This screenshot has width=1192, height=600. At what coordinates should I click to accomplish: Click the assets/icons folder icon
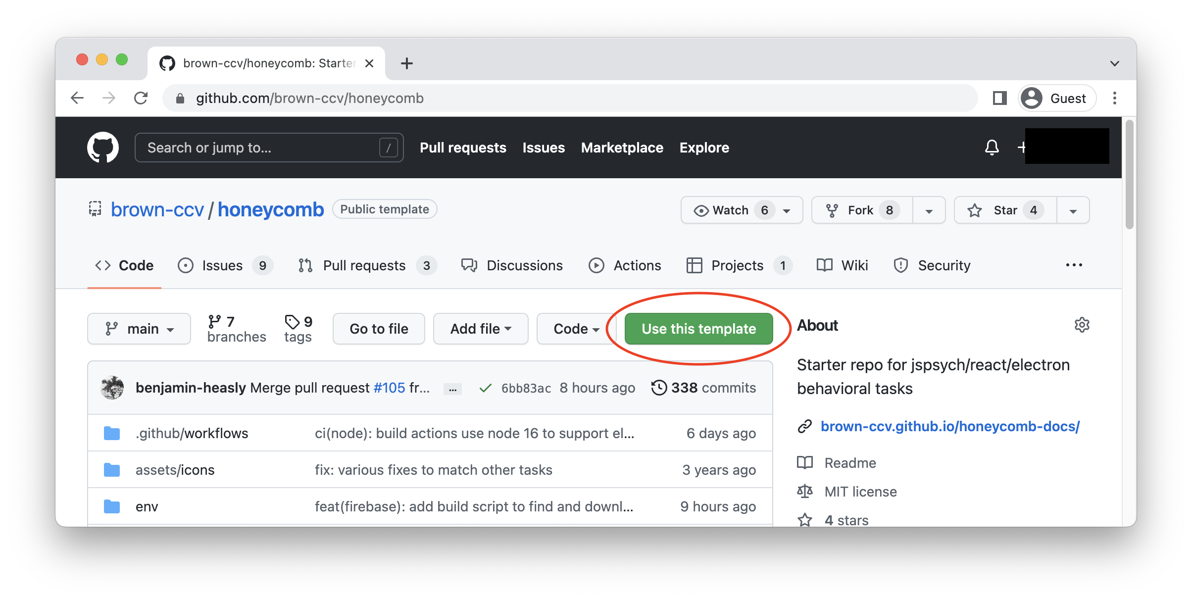[x=112, y=470]
